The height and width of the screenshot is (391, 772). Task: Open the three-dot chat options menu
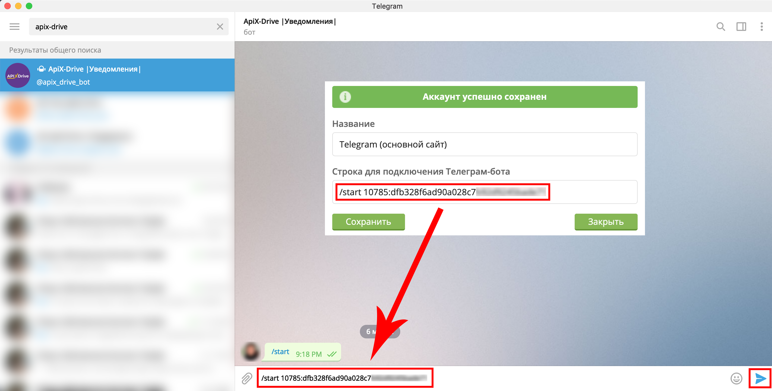(761, 27)
